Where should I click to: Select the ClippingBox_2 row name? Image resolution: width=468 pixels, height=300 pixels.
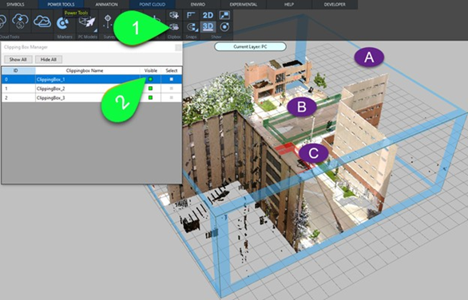[x=51, y=89]
